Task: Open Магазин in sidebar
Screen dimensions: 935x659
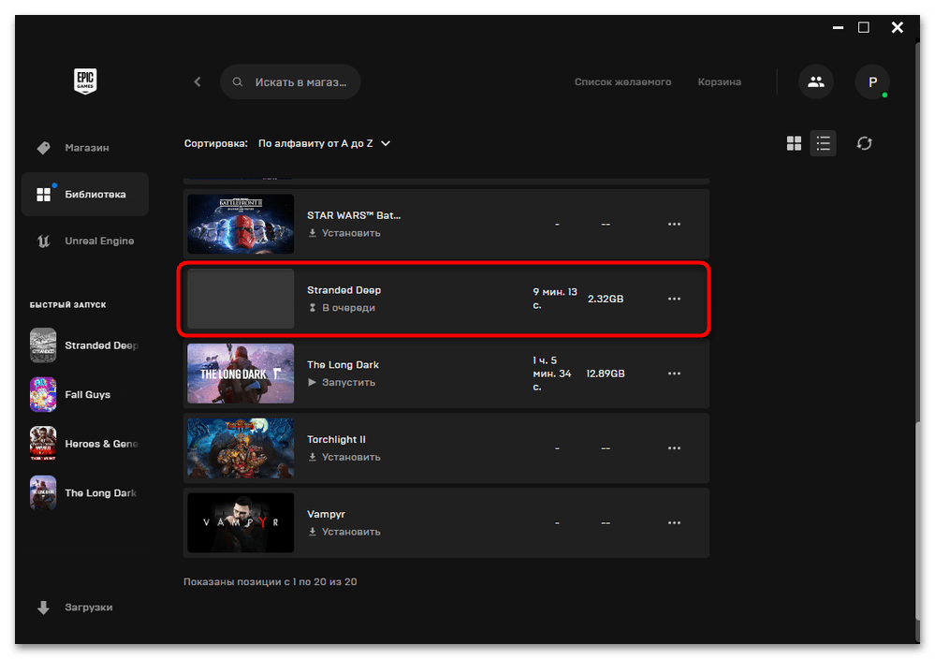Action: (85, 147)
